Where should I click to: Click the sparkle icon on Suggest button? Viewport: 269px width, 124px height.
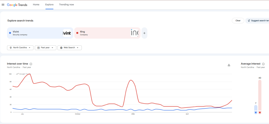coord(249,20)
